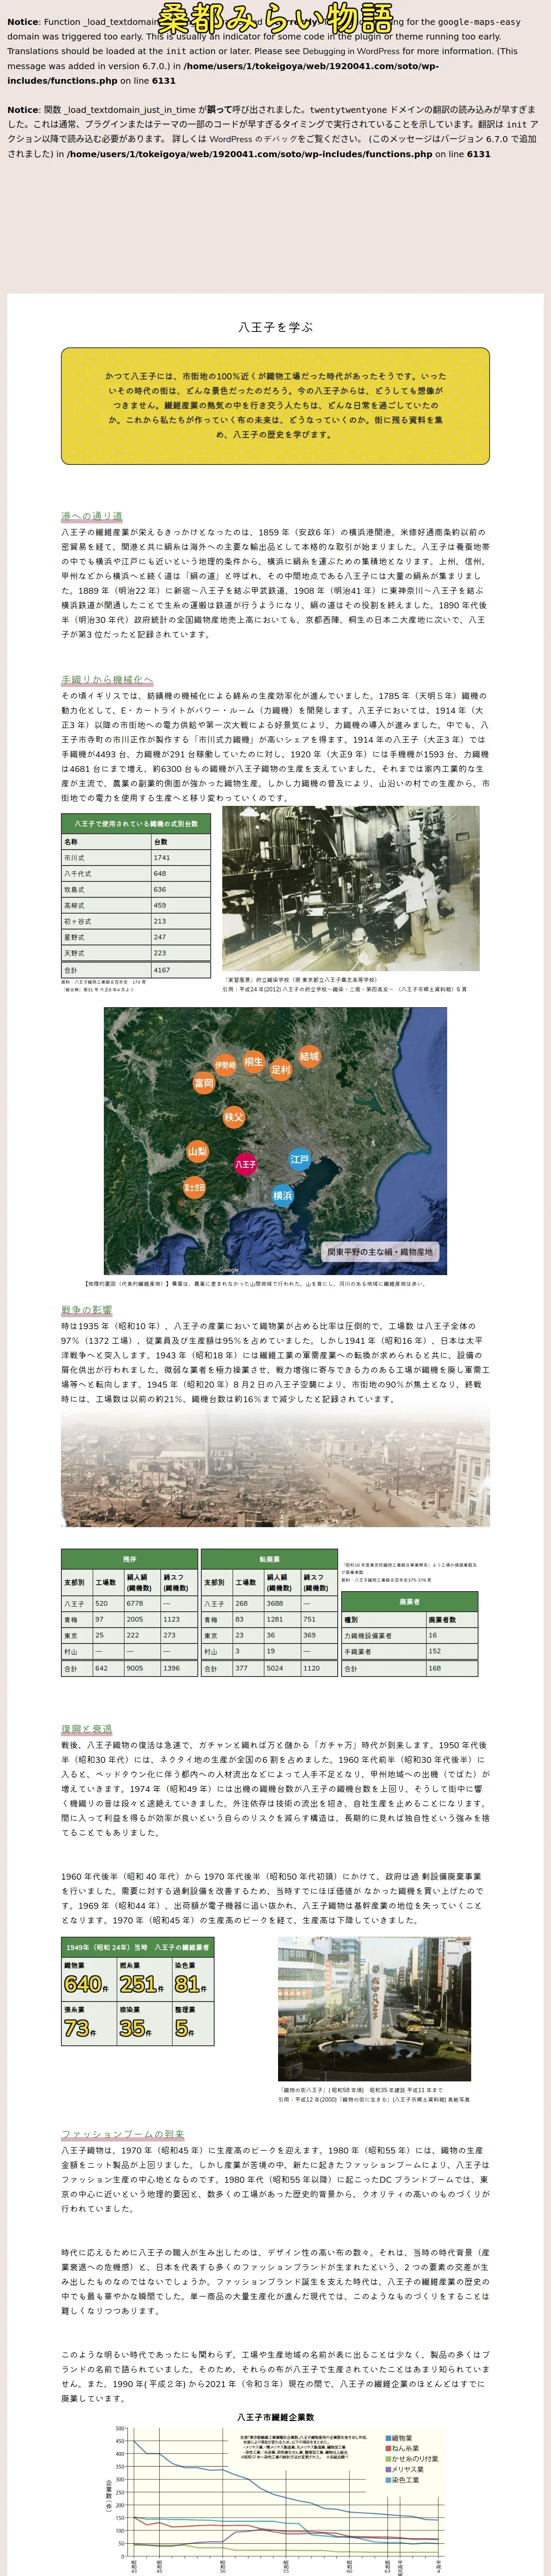Image resolution: width=551 pixels, height=2576 pixels.
Task: Click the 手織りから機械化へ section heading
Action: click(x=107, y=679)
